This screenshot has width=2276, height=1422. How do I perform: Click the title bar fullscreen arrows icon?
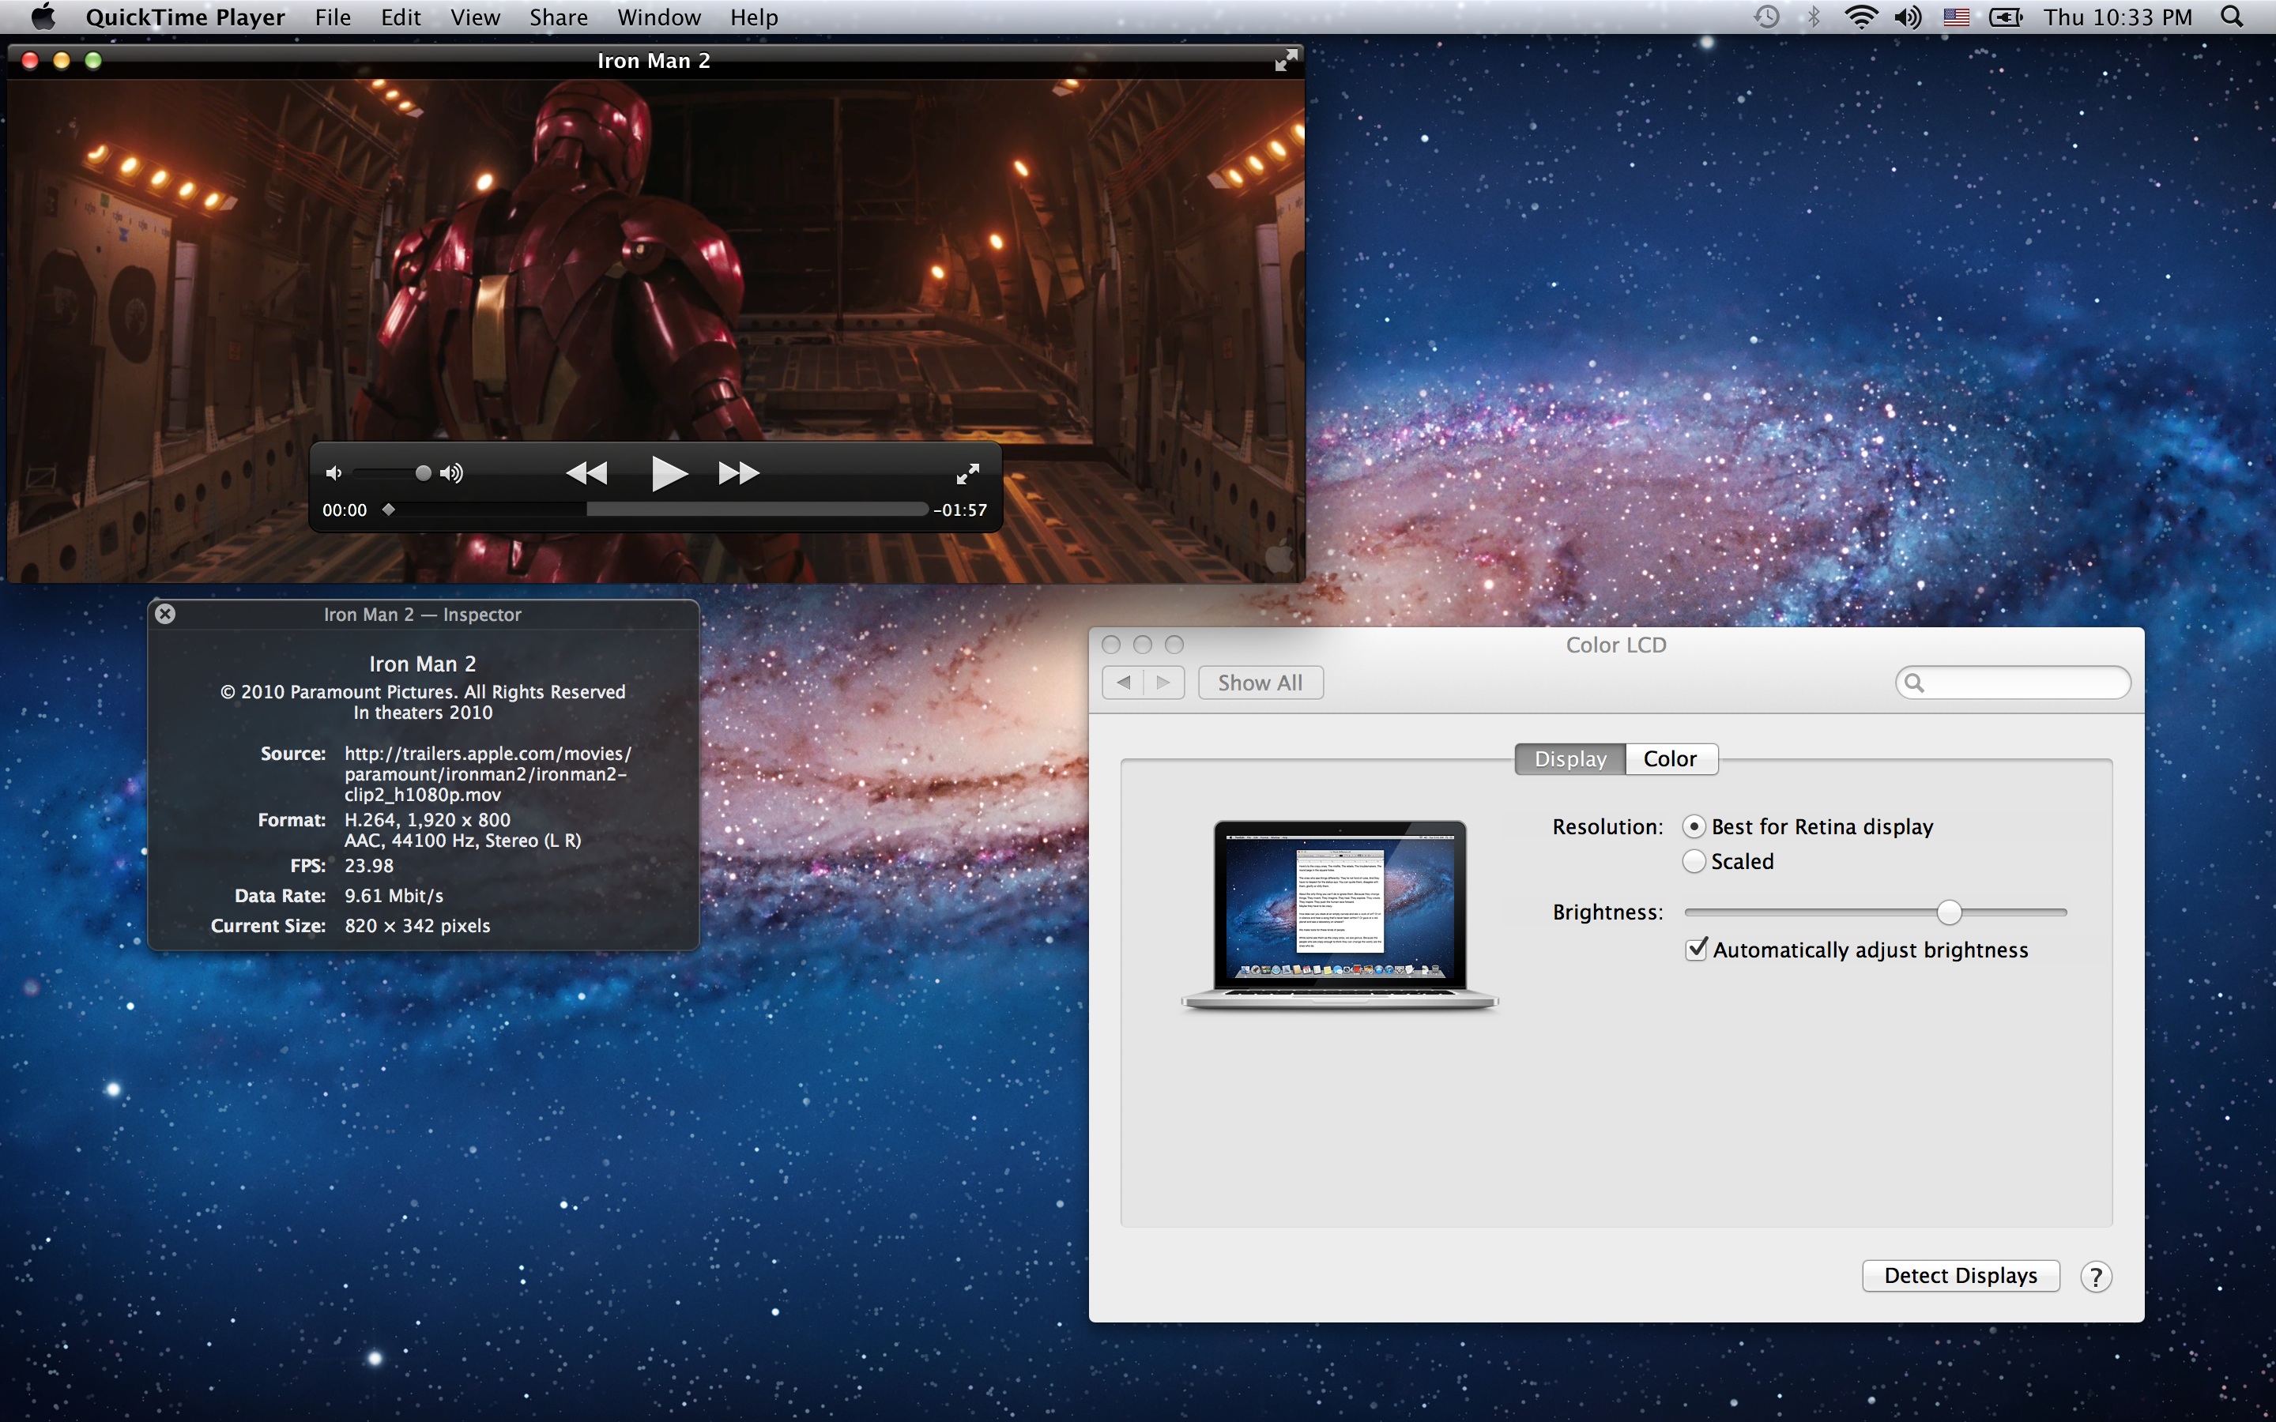pos(1285,61)
